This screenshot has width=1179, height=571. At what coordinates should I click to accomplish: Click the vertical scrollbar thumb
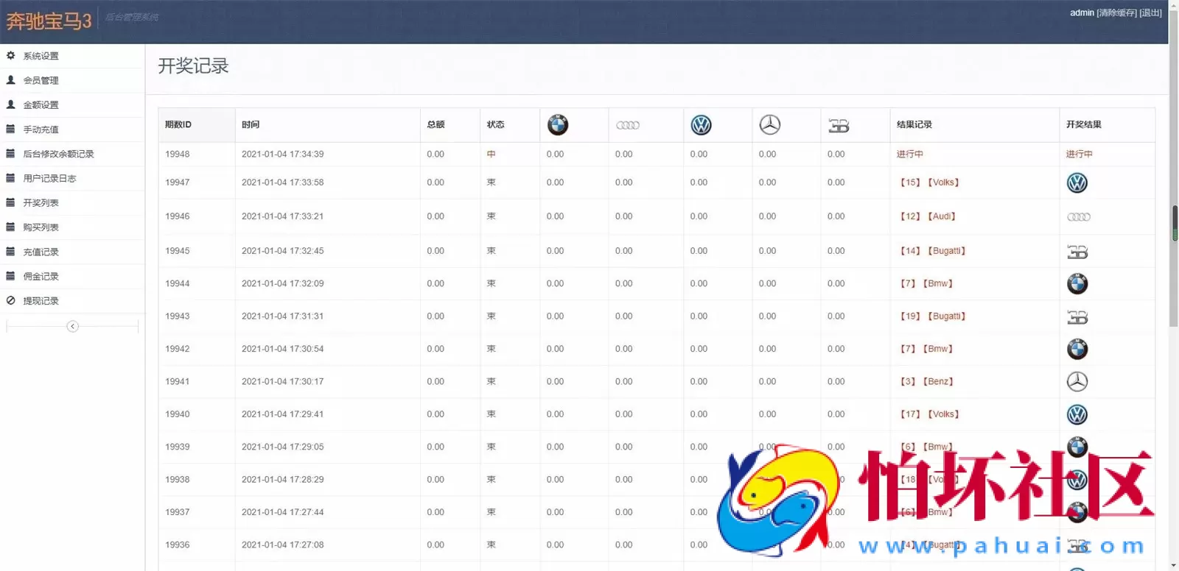click(1175, 224)
